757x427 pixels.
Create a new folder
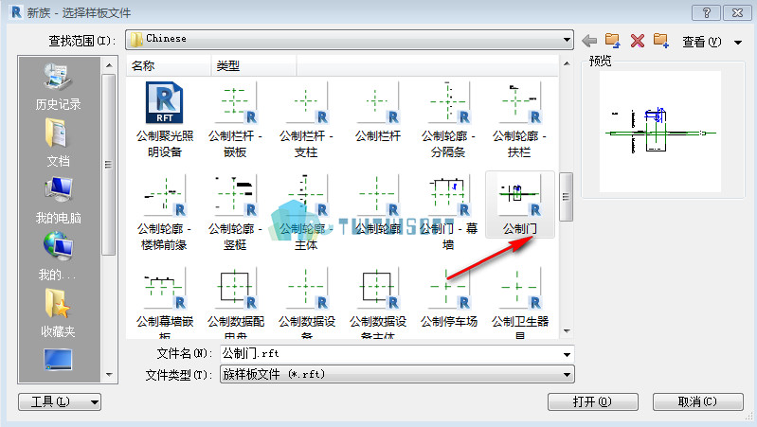(x=661, y=41)
